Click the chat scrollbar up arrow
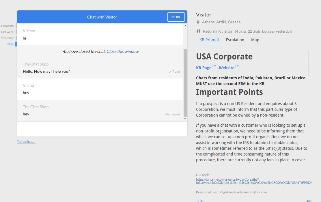 [185, 26]
